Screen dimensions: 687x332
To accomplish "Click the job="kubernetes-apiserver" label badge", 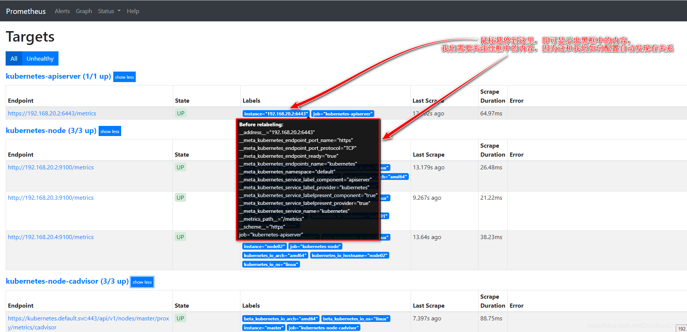I will tap(343, 114).
